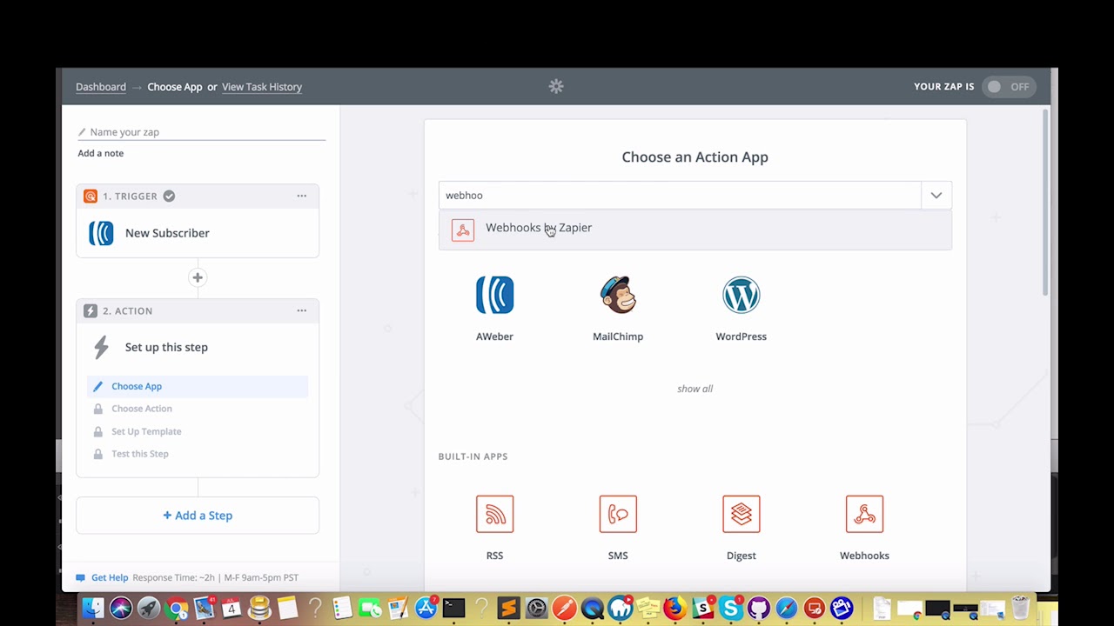The height and width of the screenshot is (626, 1114).
Task: Click Add a note link
Action: [x=101, y=153]
